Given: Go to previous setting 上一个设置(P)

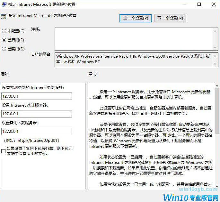Looking at the screenshot, I should (x=136, y=18).
